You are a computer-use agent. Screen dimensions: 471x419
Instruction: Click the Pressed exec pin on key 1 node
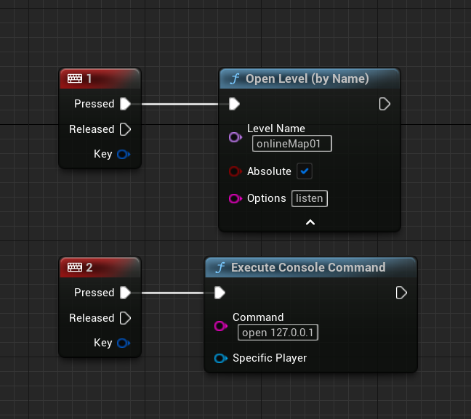[x=125, y=104]
